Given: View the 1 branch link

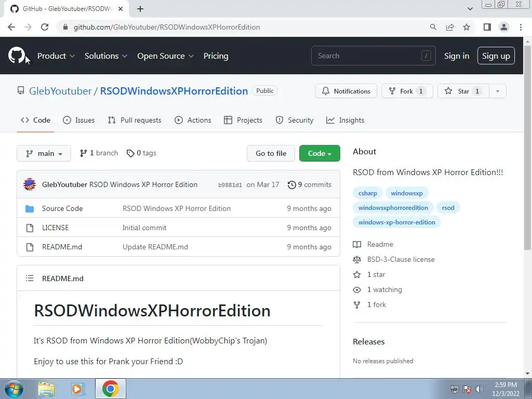Looking at the screenshot, I should pos(99,153).
